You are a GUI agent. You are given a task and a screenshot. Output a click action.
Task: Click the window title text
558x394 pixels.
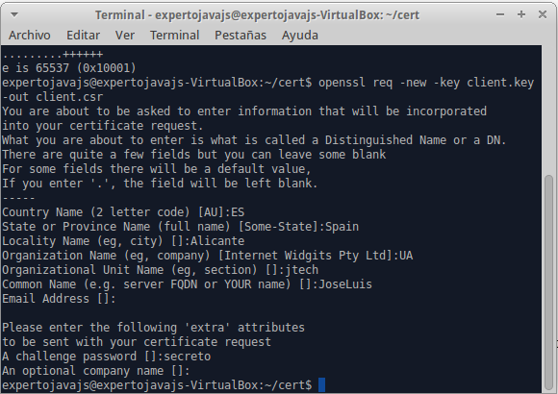tap(257, 15)
